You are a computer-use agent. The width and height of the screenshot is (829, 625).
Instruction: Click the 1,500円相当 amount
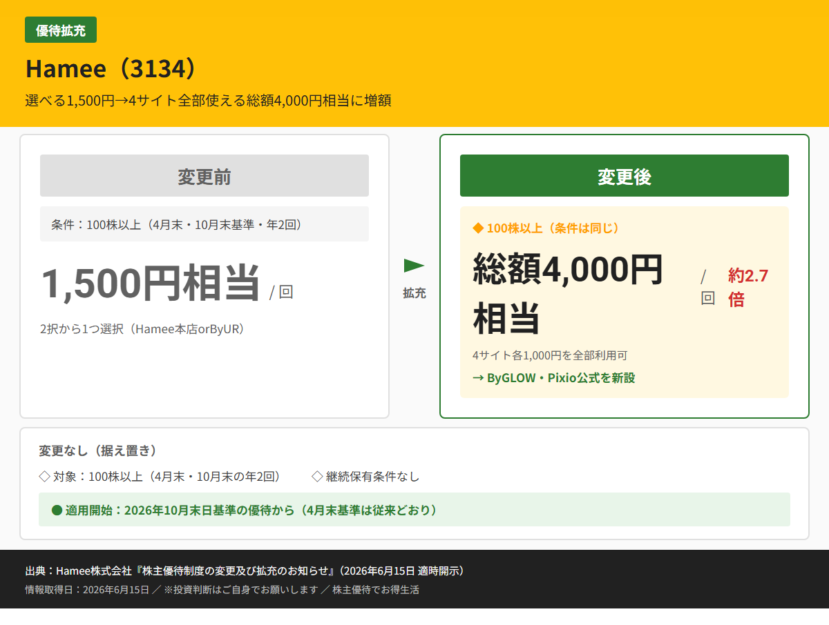[151, 284]
